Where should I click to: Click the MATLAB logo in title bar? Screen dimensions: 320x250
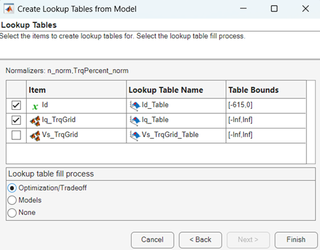click(x=9, y=9)
